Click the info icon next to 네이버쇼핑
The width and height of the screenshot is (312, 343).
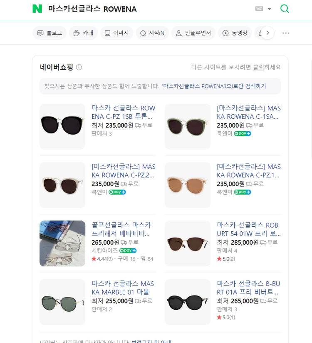coord(79,67)
